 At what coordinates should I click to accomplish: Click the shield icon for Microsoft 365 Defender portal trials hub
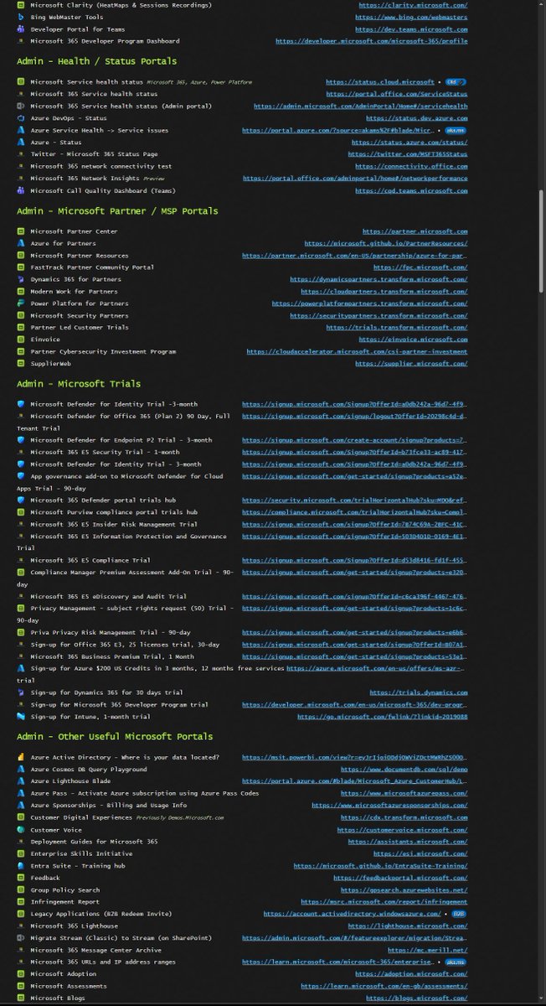[22, 500]
